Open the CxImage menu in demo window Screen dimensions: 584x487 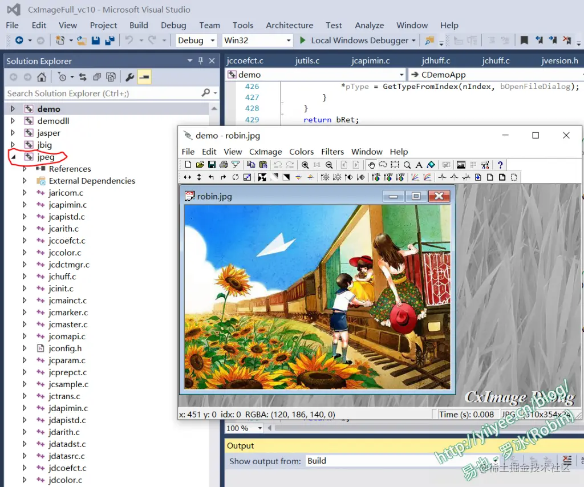pos(266,152)
